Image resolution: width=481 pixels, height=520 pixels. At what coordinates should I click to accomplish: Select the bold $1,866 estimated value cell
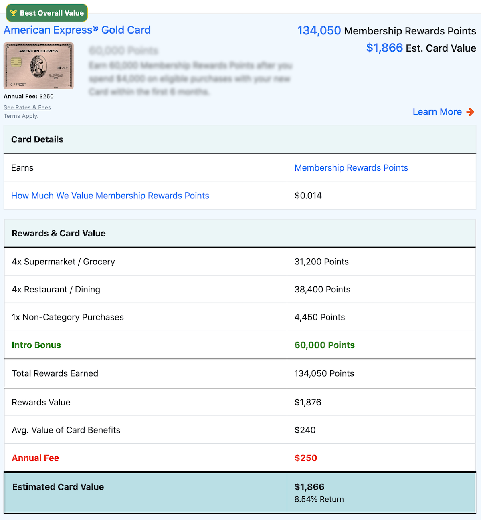(x=309, y=487)
